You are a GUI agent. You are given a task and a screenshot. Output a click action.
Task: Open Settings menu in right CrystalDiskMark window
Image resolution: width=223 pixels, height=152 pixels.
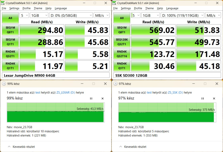coord(126,8)
